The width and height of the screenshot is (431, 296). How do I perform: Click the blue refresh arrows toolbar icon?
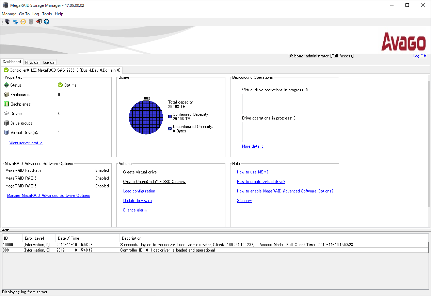[15, 22]
